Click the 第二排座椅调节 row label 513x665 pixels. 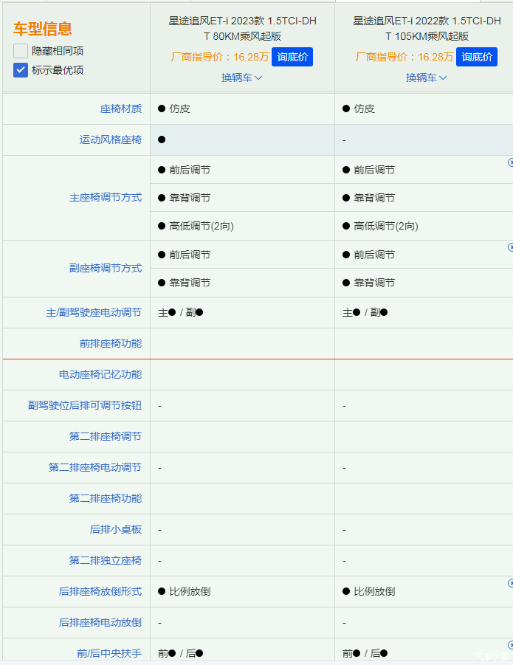pos(106,436)
